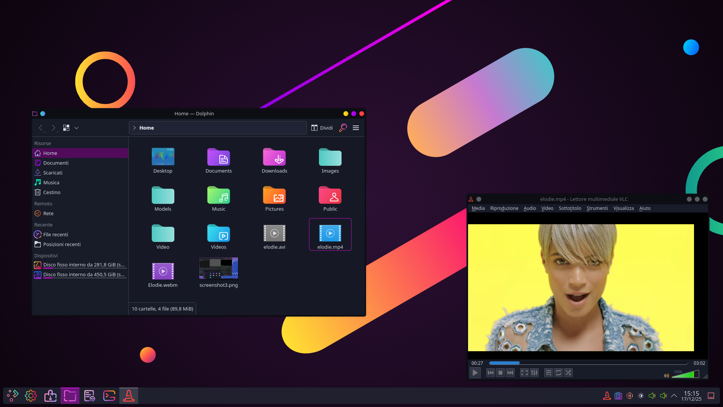Open the terminal from the taskbar

(109, 396)
